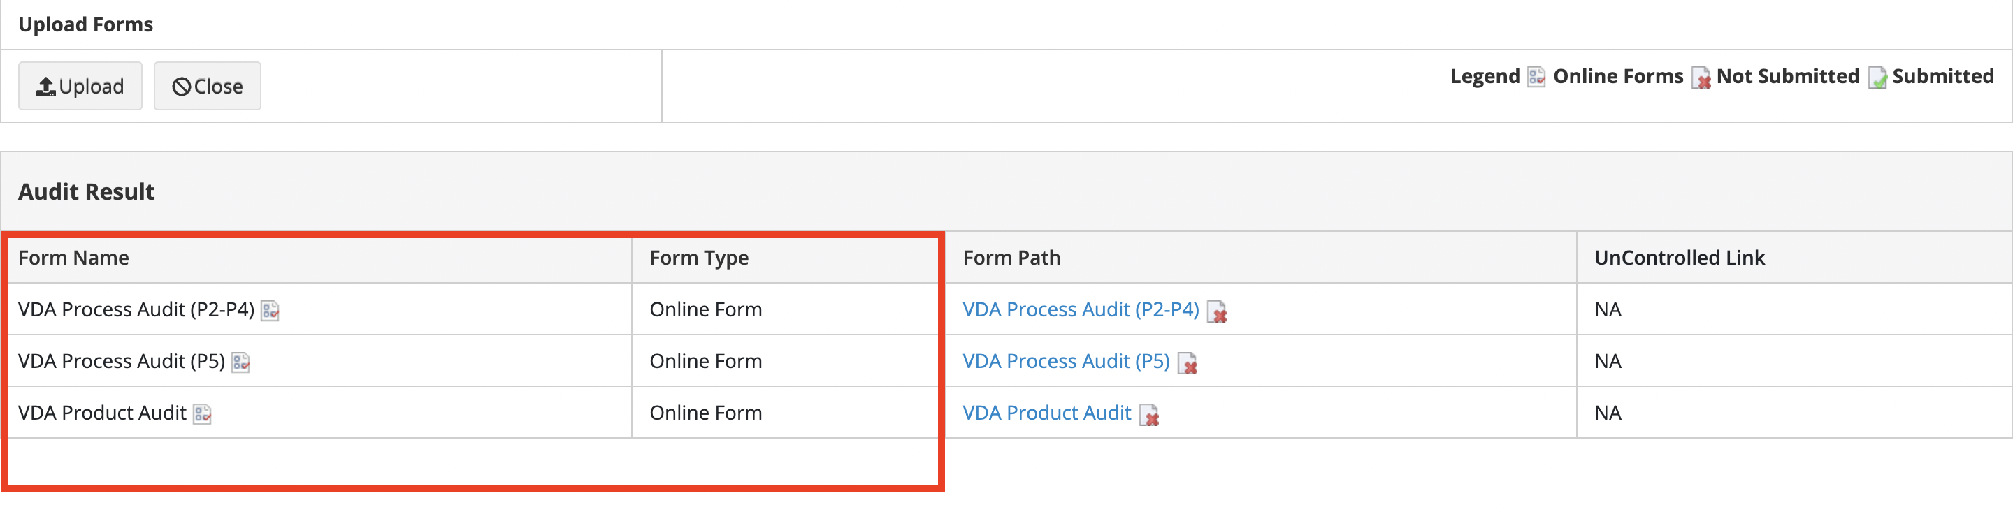Click 'Online Form' type in VDA Product Audit row

coord(706,412)
